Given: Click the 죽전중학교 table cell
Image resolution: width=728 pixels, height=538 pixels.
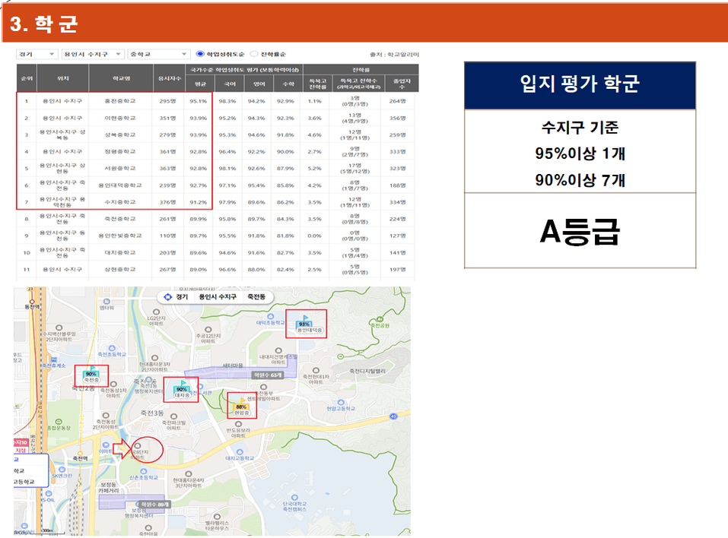Looking at the screenshot, I should tap(120, 219).
